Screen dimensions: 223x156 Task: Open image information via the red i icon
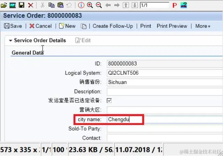click(81, 6)
